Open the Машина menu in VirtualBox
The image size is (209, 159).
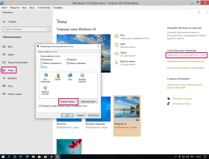tap(15, 8)
